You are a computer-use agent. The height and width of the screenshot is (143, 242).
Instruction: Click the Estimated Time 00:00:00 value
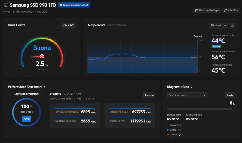(x=192, y=119)
